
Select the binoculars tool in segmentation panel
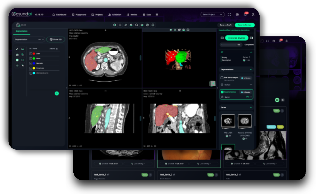pos(17,54)
